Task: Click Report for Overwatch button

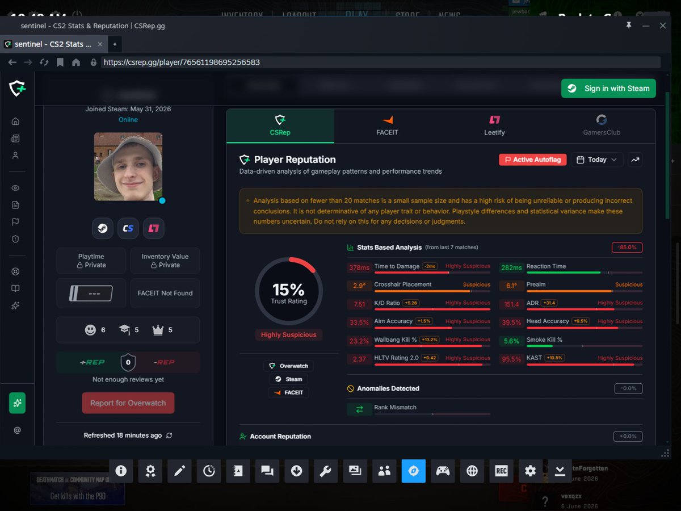Action: click(x=128, y=403)
